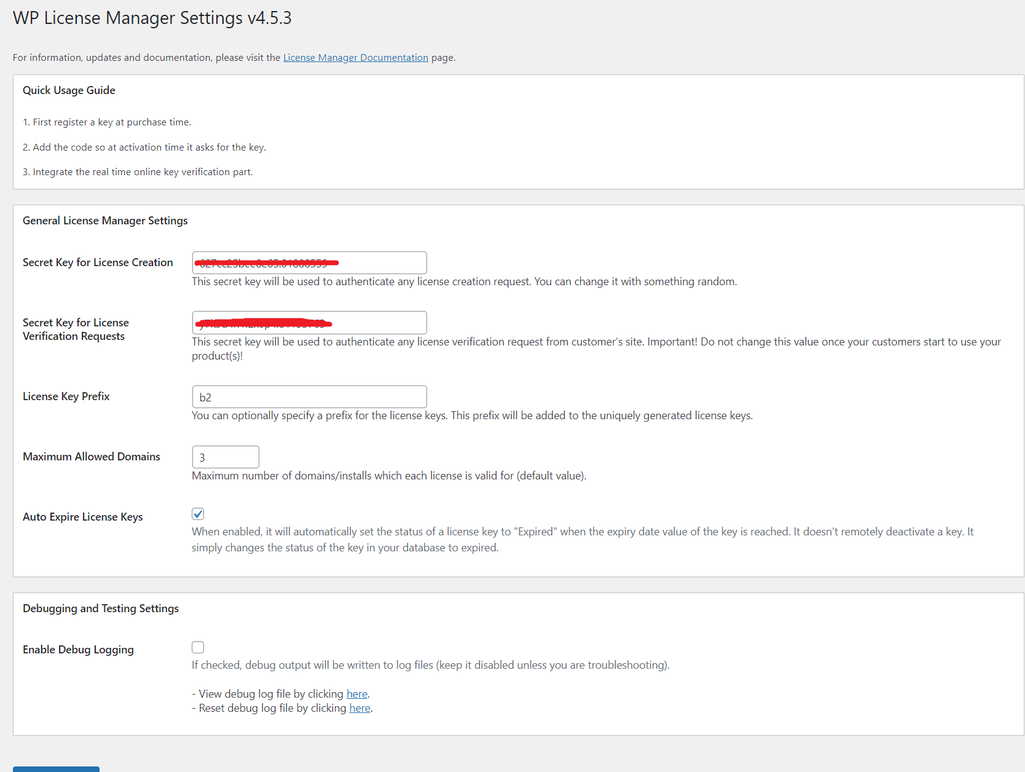This screenshot has height=772, width=1025.
Task: Uncheck the Auto Expire License Keys checkbox
Action: pos(198,514)
